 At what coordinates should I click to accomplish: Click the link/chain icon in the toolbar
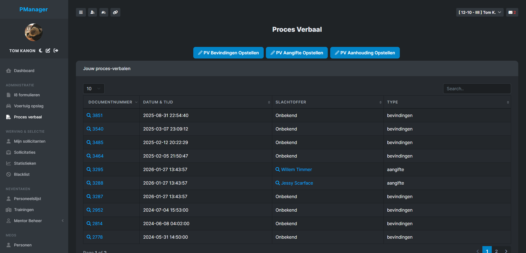coord(115,12)
